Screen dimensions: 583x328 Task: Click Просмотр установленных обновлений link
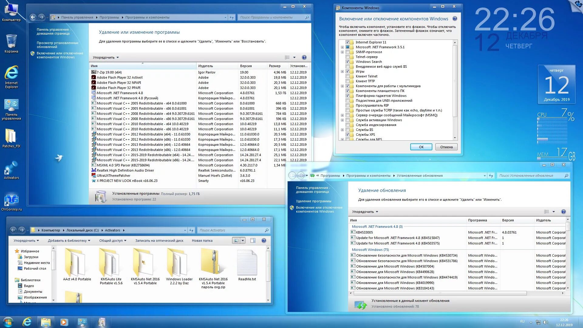[57, 45]
